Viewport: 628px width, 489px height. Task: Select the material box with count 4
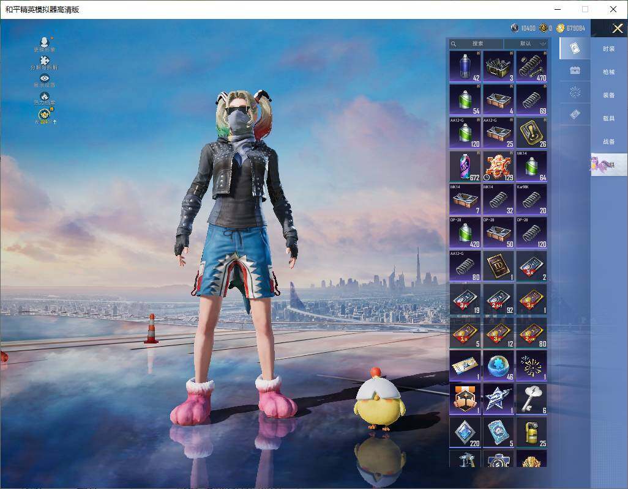(498, 100)
